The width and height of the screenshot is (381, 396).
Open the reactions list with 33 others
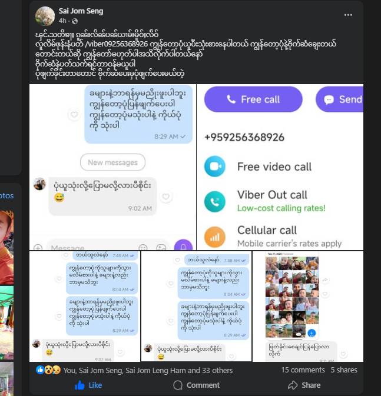click(148, 371)
